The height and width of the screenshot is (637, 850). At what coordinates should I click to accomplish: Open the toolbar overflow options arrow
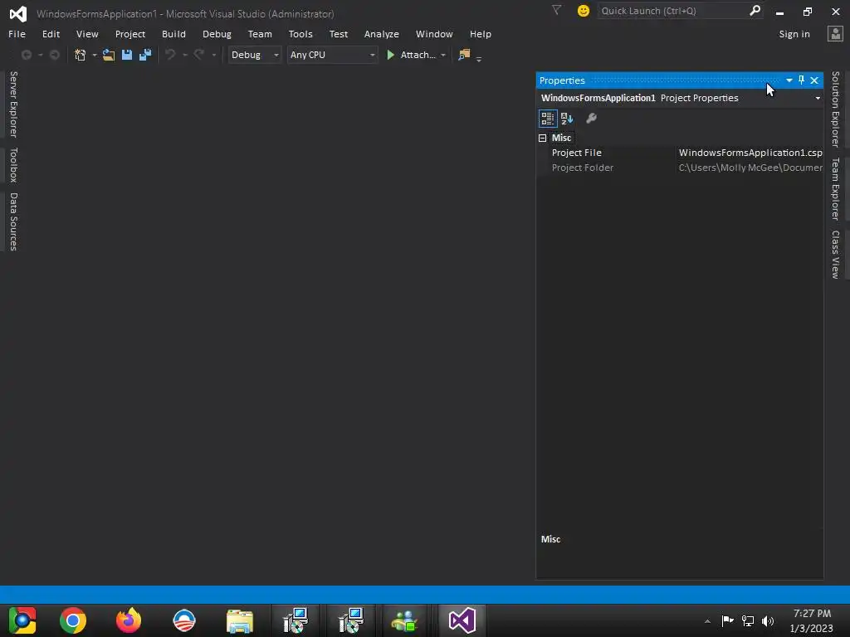[x=479, y=59]
